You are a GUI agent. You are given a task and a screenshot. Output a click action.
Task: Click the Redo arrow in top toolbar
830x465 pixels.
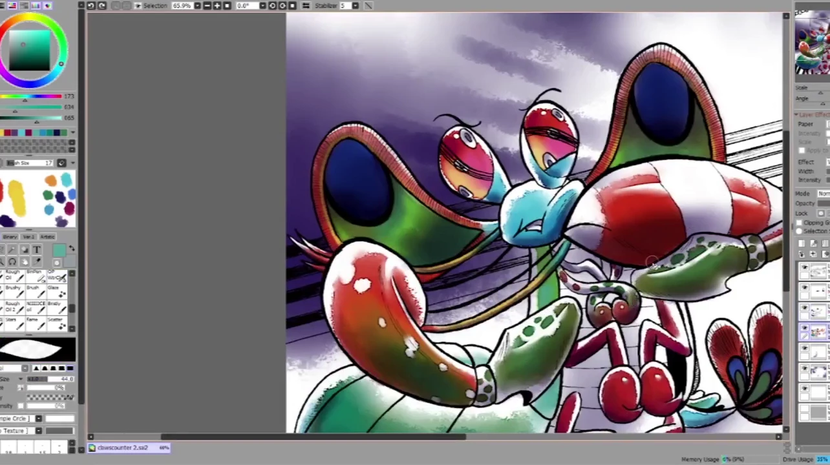[x=102, y=6]
